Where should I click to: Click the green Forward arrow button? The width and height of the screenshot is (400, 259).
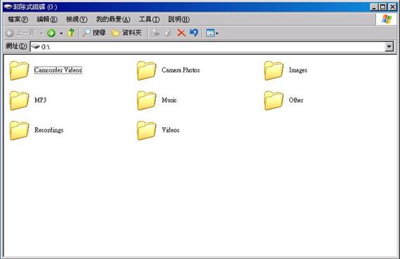pyautogui.click(x=51, y=33)
